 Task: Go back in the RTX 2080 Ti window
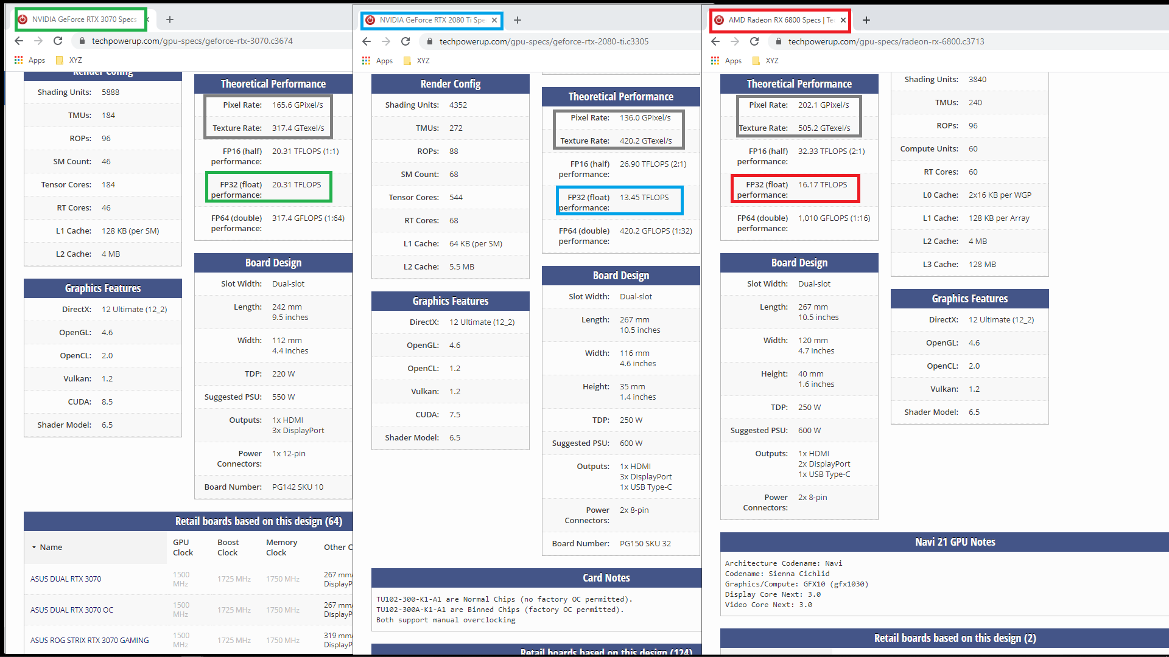coord(367,41)
